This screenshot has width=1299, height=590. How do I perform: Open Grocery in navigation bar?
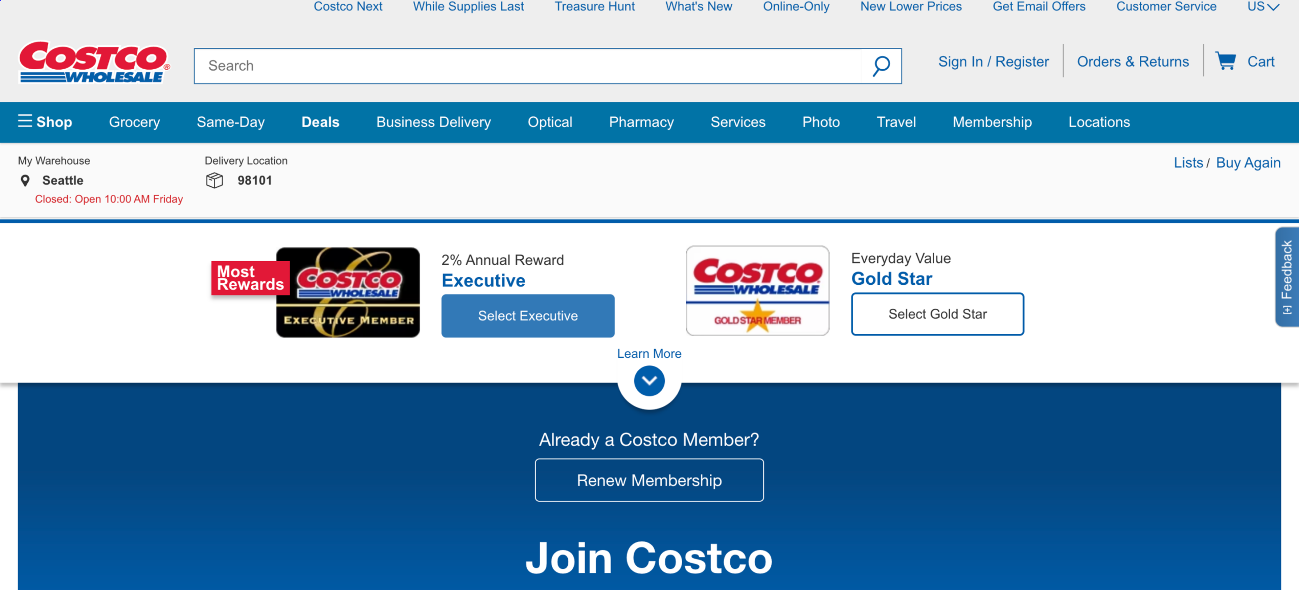click(x=134, y=122)
